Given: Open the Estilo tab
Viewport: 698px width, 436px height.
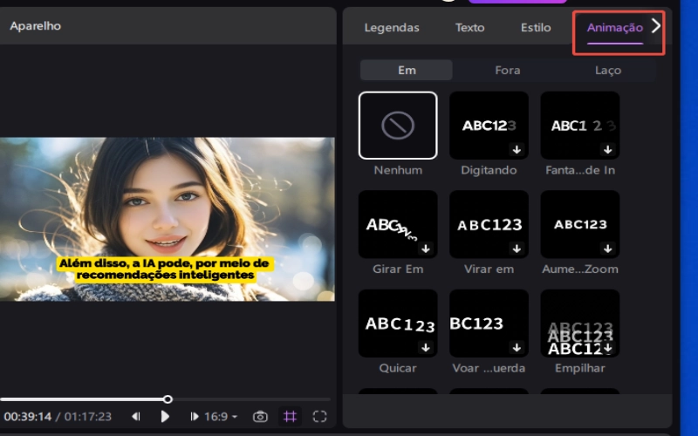Looking at the screenshot, I should click(x=536, y=28).
